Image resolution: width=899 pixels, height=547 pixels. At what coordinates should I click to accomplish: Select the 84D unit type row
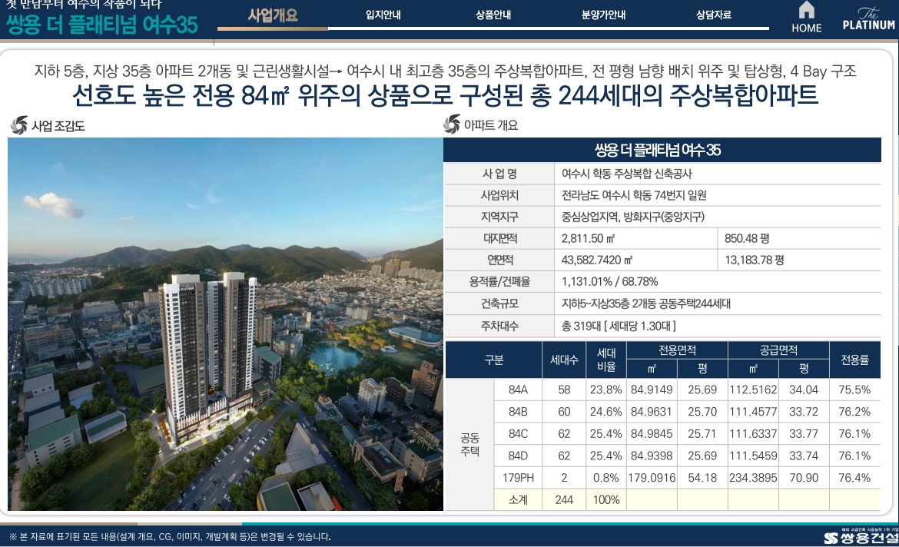coord(688,456)
